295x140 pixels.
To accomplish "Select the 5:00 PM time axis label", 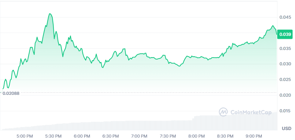I will (x=25, y=136).
